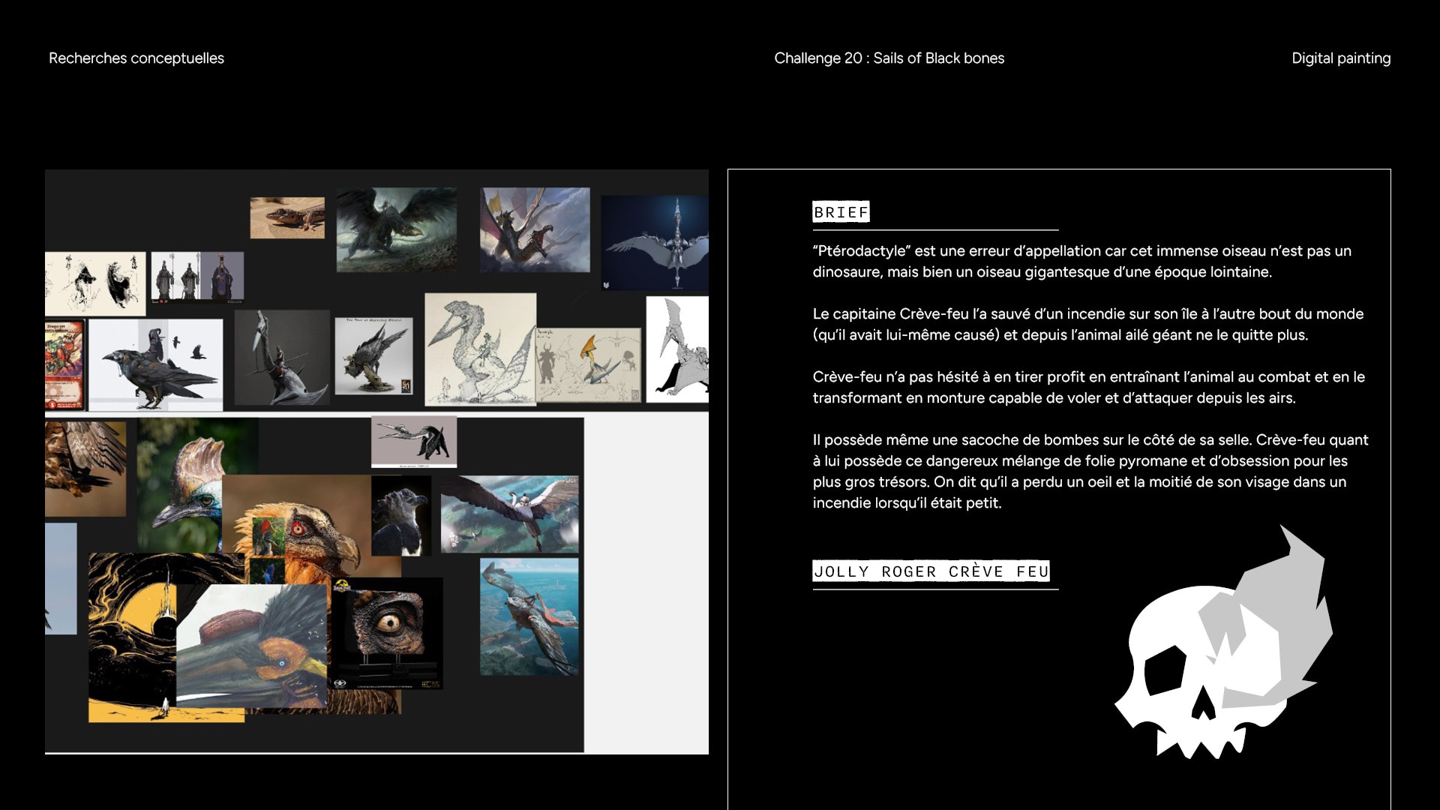Select the three dark robed figures image
This screenshot has height=810, width=1440.
pos(197,277)
